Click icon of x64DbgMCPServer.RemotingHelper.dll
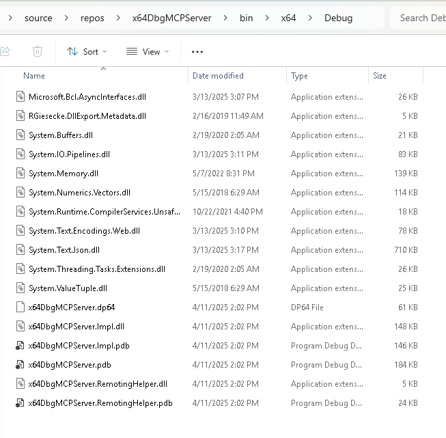This screenshot has height=438, width=446. pos(20,383)
